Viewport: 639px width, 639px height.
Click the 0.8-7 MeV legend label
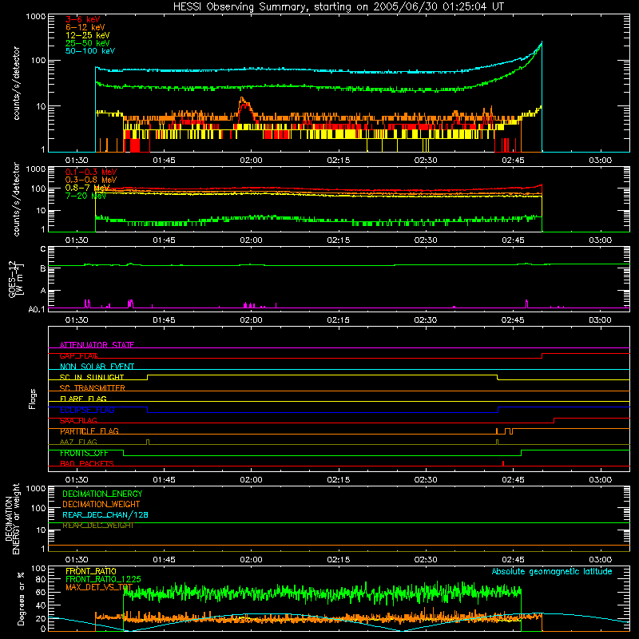pos(87,188)
